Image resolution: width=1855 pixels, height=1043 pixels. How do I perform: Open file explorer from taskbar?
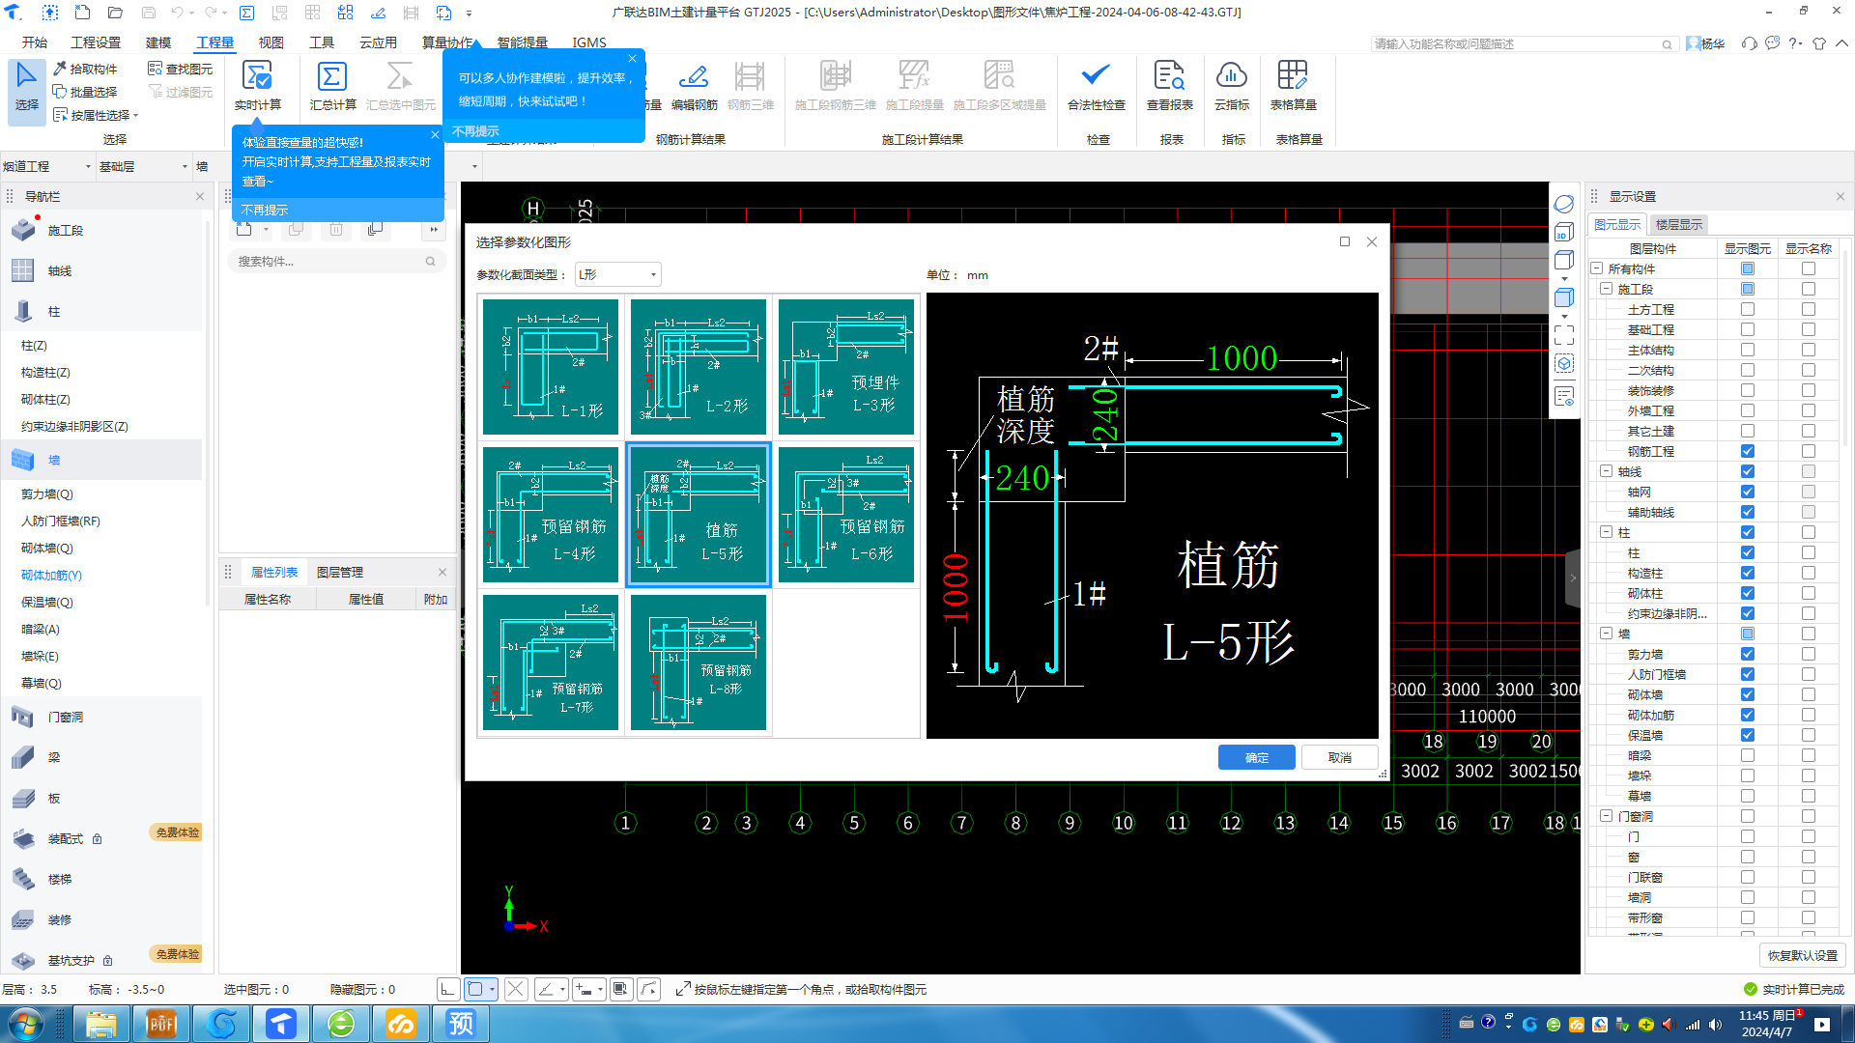(x=101, y=1024)
